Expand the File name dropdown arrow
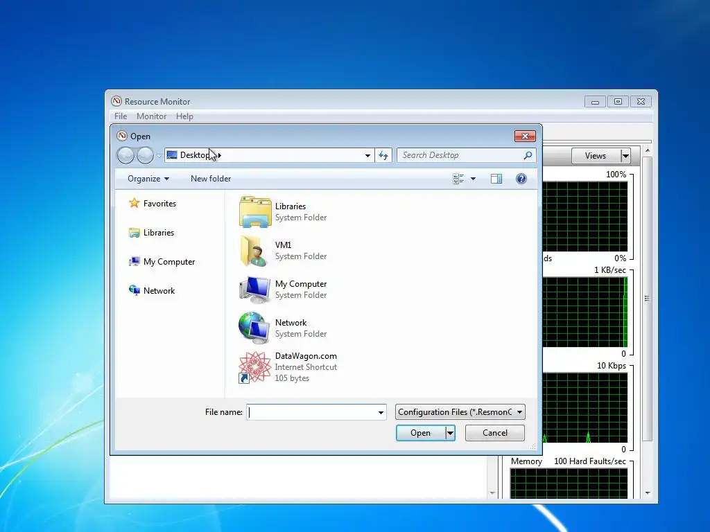 tap(381, 412)
